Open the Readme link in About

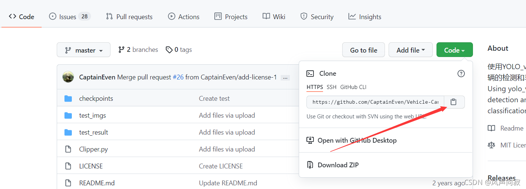[x=512, y=128]
